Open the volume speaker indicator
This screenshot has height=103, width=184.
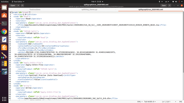click(176, 2)
